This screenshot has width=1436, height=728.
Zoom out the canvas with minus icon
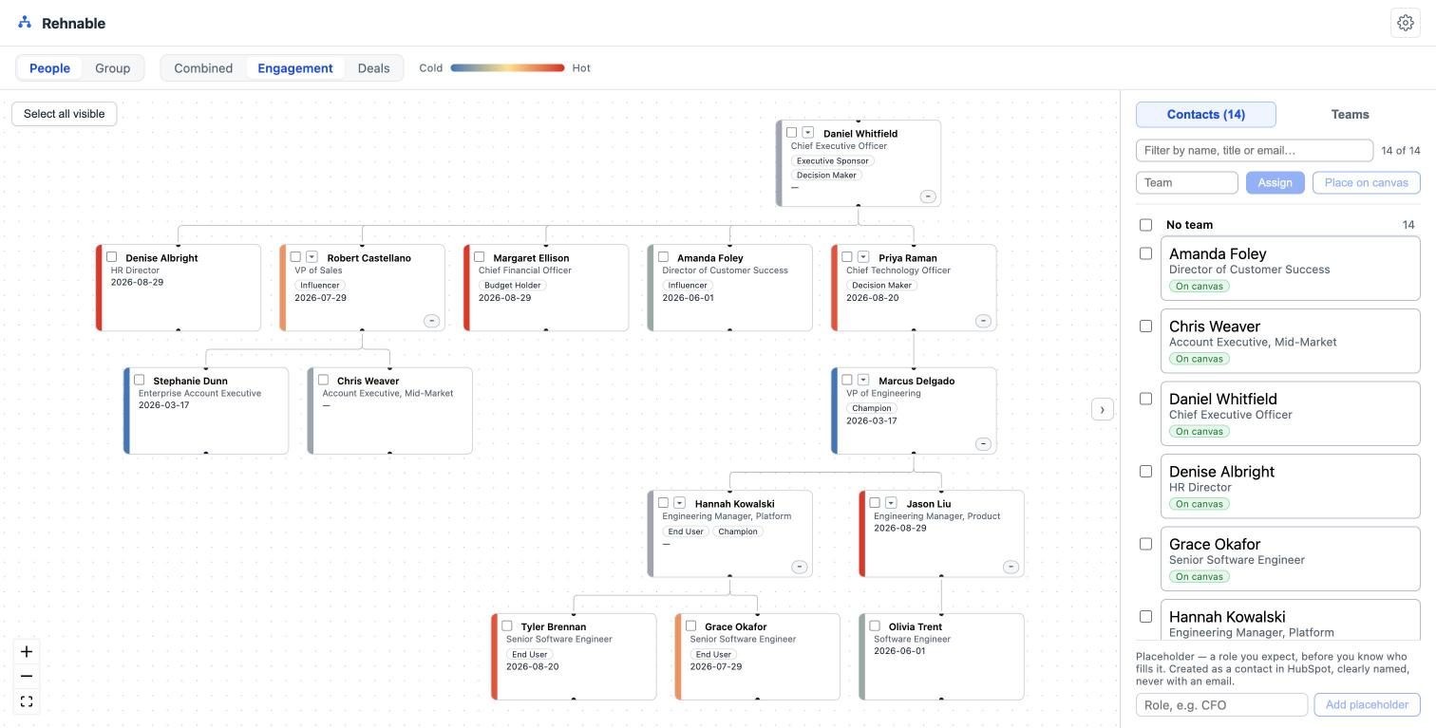click(27, 676)
